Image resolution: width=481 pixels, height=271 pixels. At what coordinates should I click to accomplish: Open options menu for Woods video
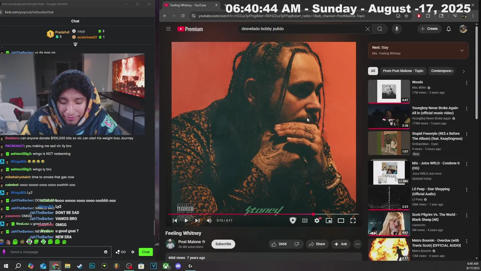[467, 83]
